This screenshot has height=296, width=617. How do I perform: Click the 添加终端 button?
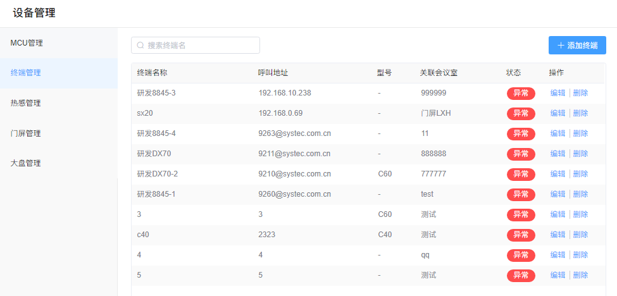[x=577, y=46]
